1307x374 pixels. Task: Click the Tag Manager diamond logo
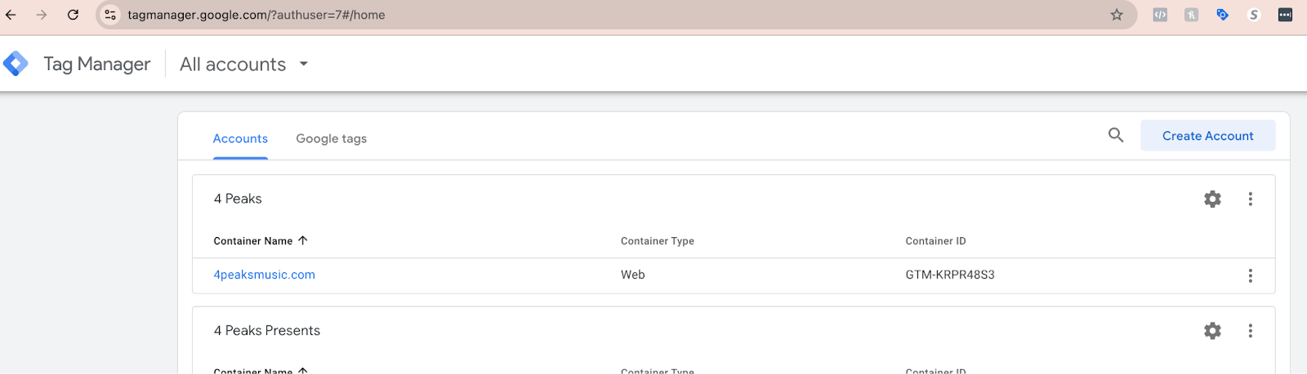pos(16,64)
